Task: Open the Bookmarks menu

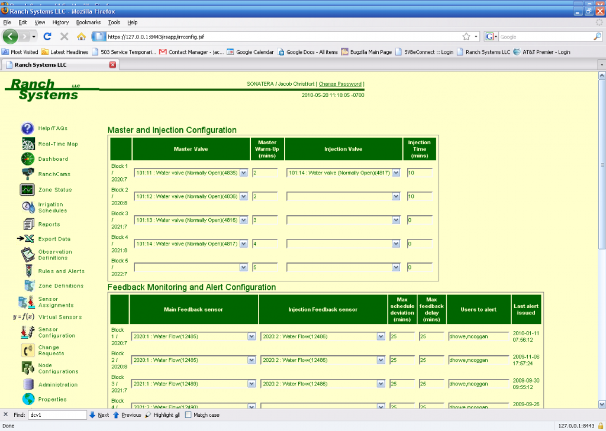Action: tap(88, 22)
